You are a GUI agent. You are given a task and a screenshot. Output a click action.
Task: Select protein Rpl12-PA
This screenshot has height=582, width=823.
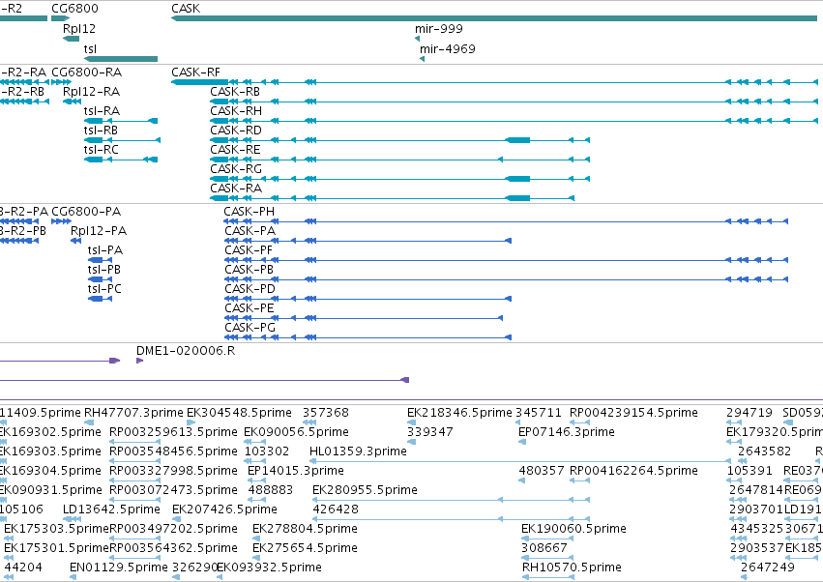76,241
